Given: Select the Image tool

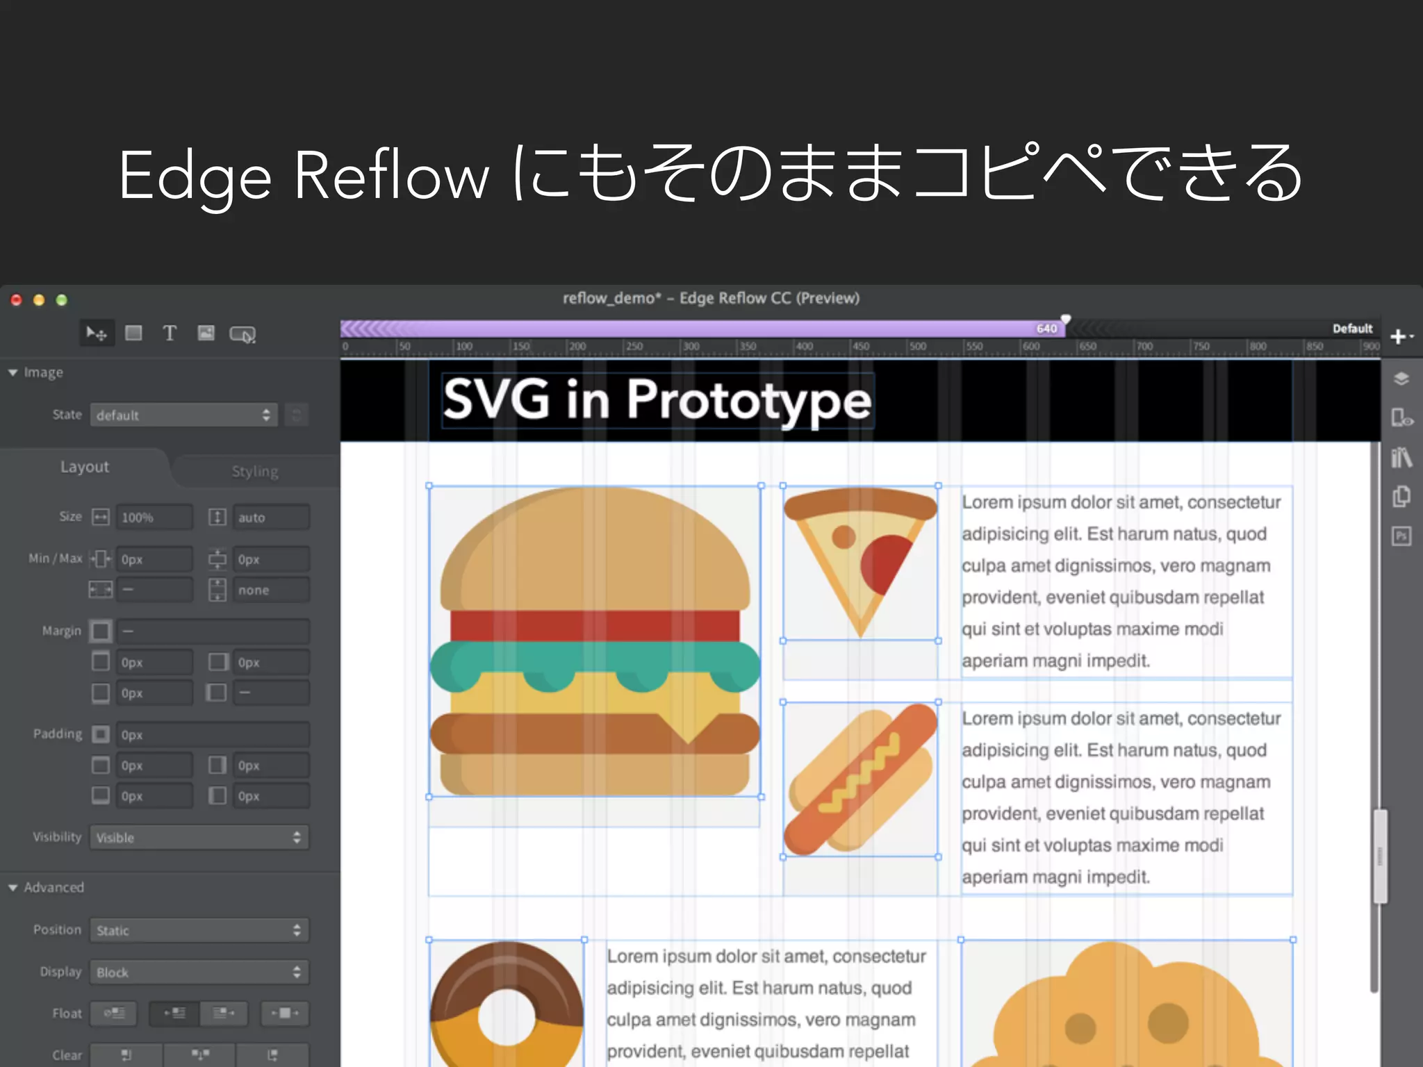Looking at the screenshot, I should (206, 333).
